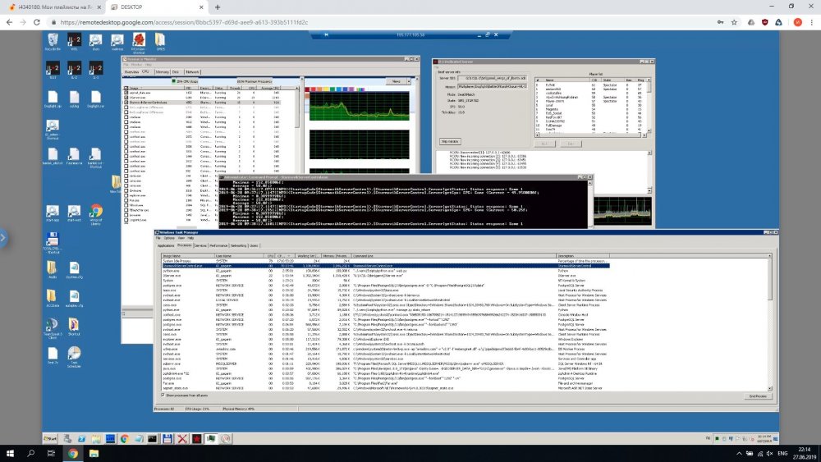Toggle Show processes from all users checkbox
This screenshot has width=821, height=462.
point(163,395)
